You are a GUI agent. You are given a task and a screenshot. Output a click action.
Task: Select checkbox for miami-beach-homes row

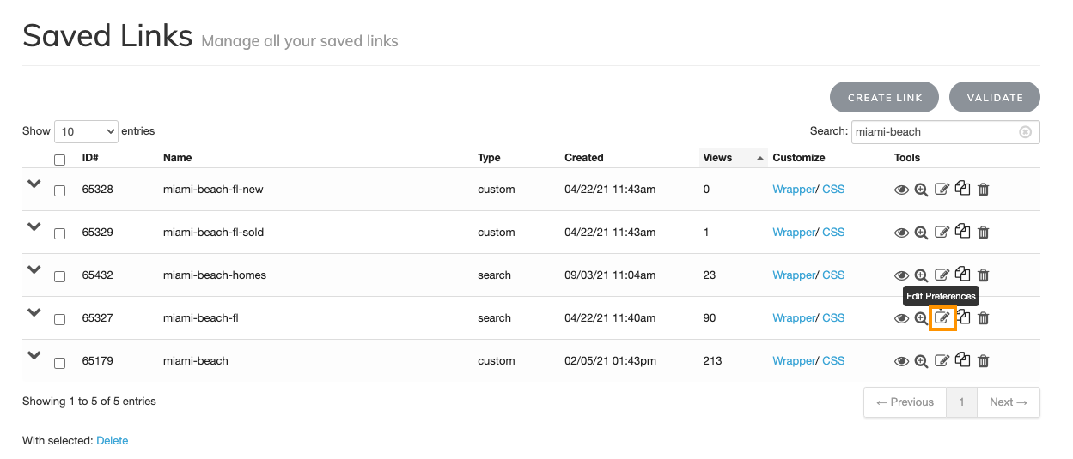click(x=59, y=276)
